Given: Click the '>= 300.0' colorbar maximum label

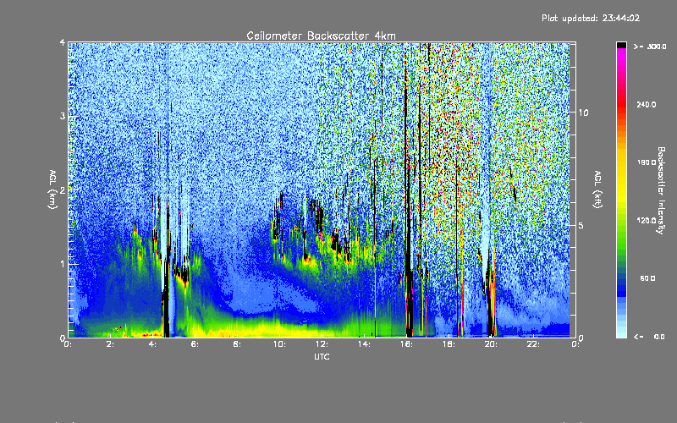Looking at the screenshot, I should pyautogui.click(x=650, y=47).
